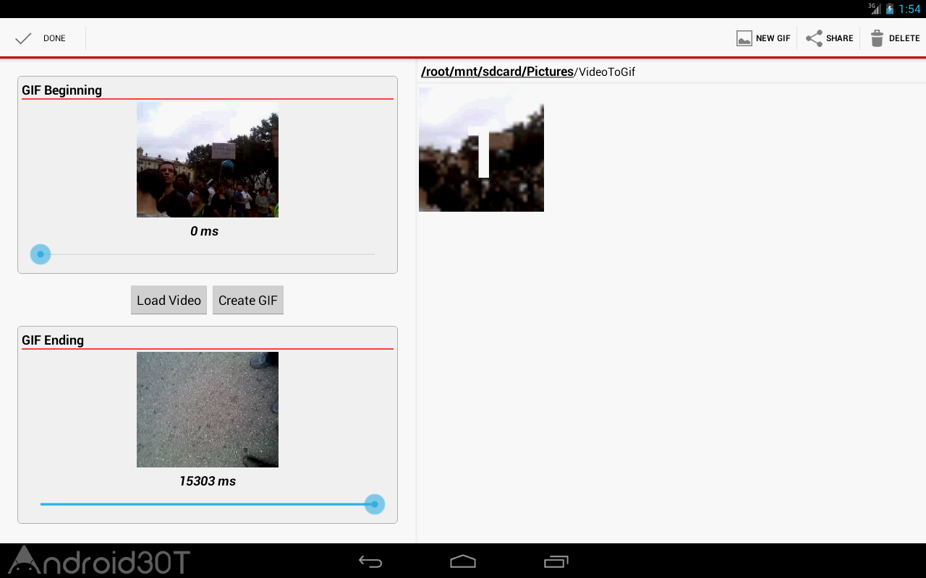Tap the Android Home navigation button
This screenshot has width=926, height=578.
click(463, 561)
